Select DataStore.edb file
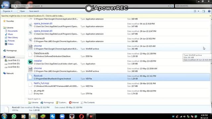Viewport: 212px width, 119px height. coord(119,55)
